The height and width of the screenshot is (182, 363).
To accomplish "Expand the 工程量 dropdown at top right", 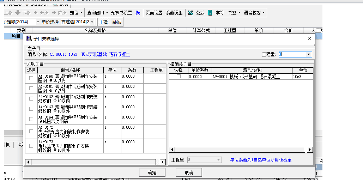I will coord(309,54).
